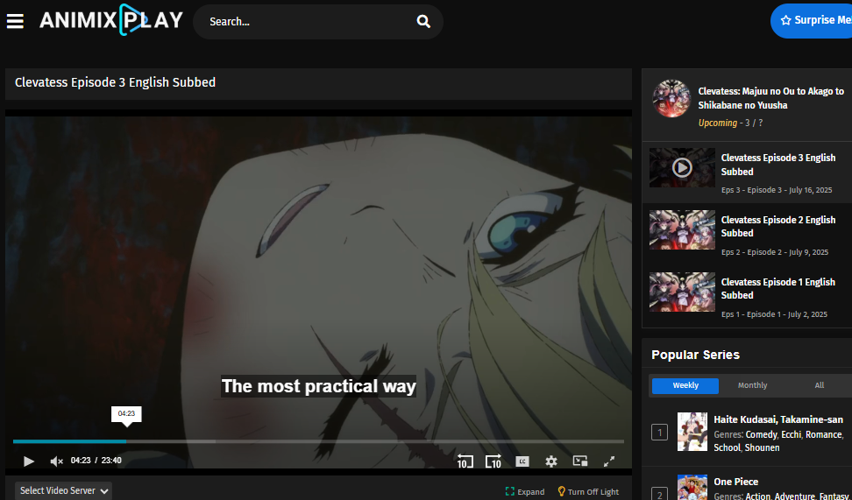The image size is (852, 500).
Task: Click the search magnifier icon
Action: [423, 22]
